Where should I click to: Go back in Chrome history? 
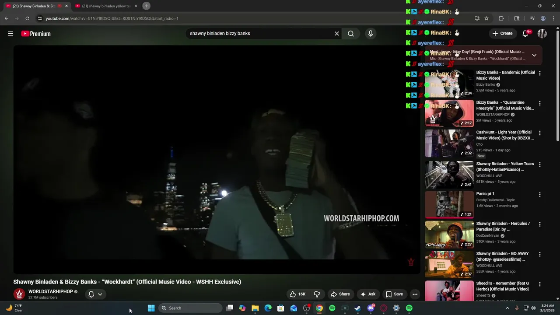click(7, 18)
